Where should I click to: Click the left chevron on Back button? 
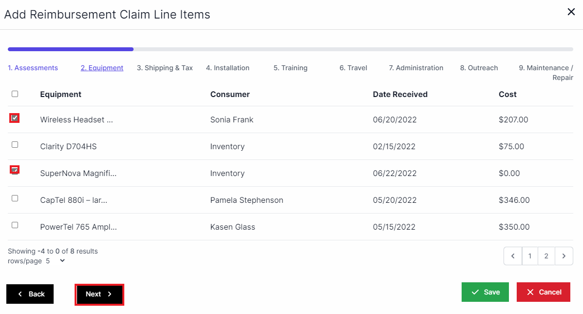(19, 294)
